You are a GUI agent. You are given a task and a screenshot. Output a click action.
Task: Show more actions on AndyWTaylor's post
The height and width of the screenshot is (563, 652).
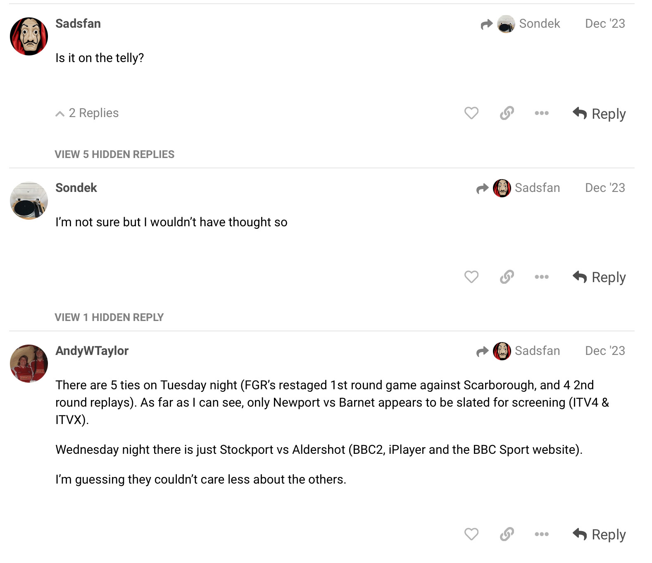(x=541, y=534)
